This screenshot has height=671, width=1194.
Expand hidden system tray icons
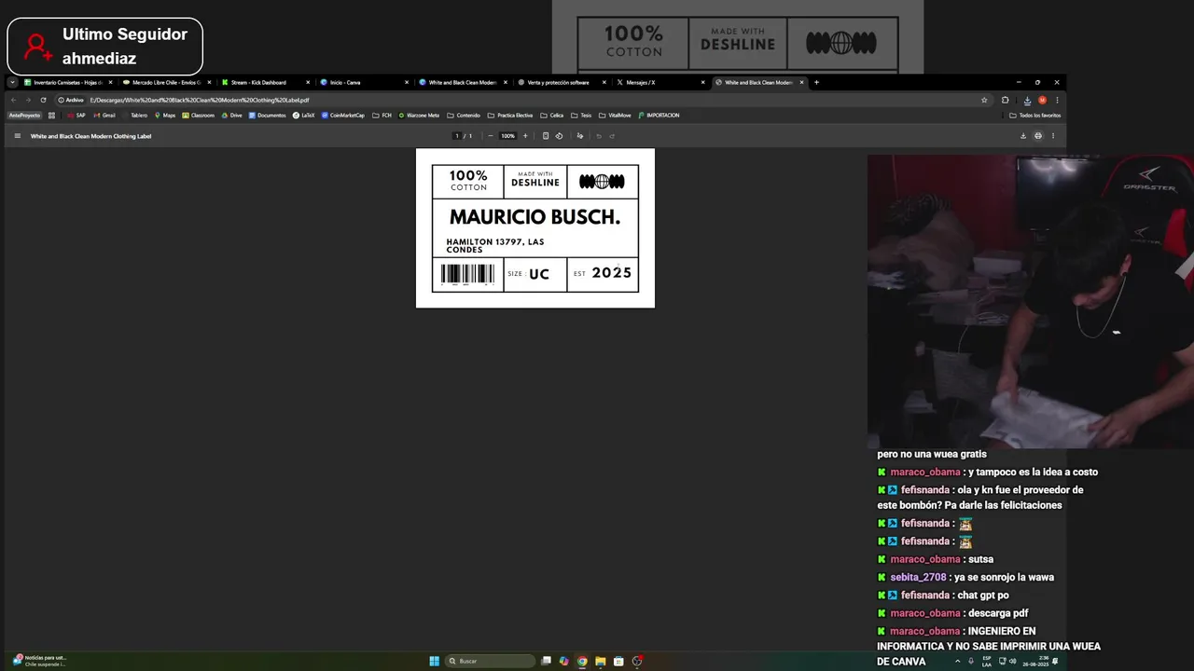click(x=957, y=661)
